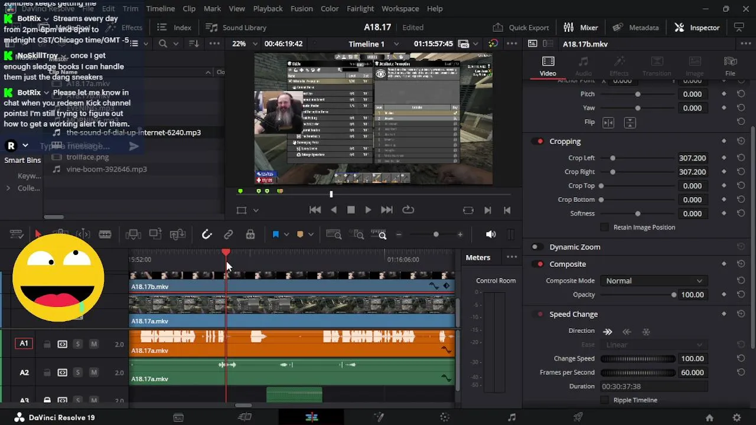Toggle the Position Lock padlock icon
Screen dimensions: 756x425
[x=250, y=234]
